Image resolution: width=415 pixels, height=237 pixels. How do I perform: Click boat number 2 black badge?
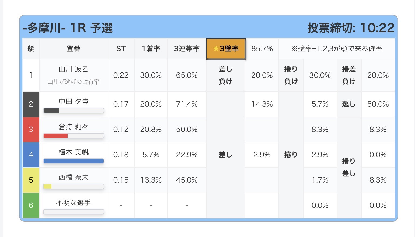tap(31, 104)
